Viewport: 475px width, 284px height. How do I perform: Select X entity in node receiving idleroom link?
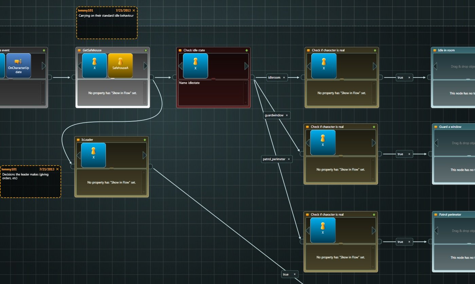point(324,66)
